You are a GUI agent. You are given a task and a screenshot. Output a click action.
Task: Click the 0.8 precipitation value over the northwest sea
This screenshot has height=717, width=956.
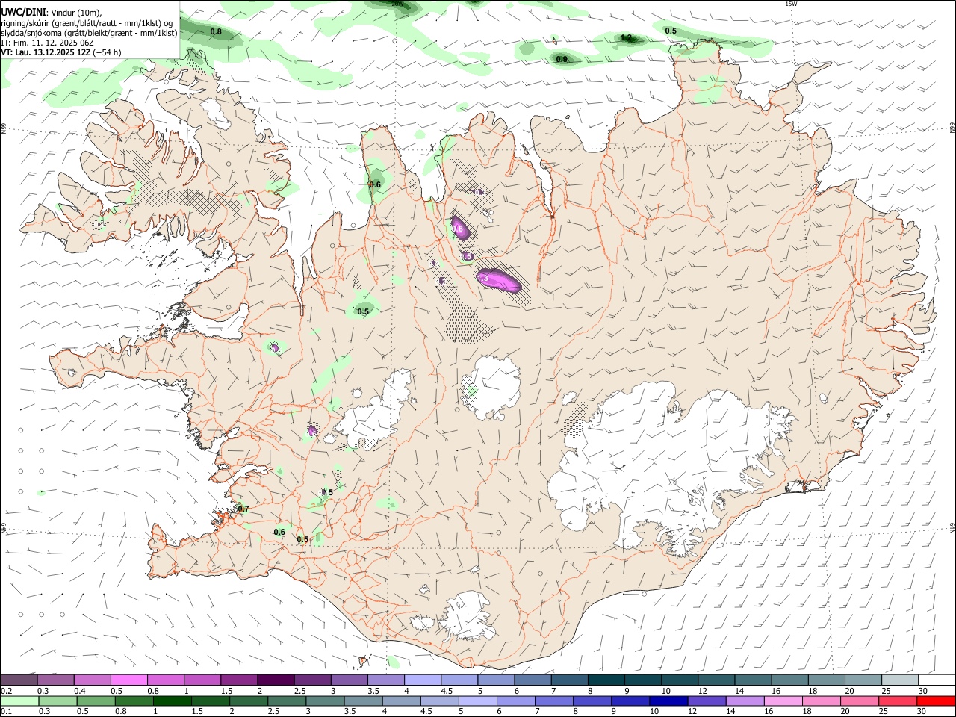(216, 31)
